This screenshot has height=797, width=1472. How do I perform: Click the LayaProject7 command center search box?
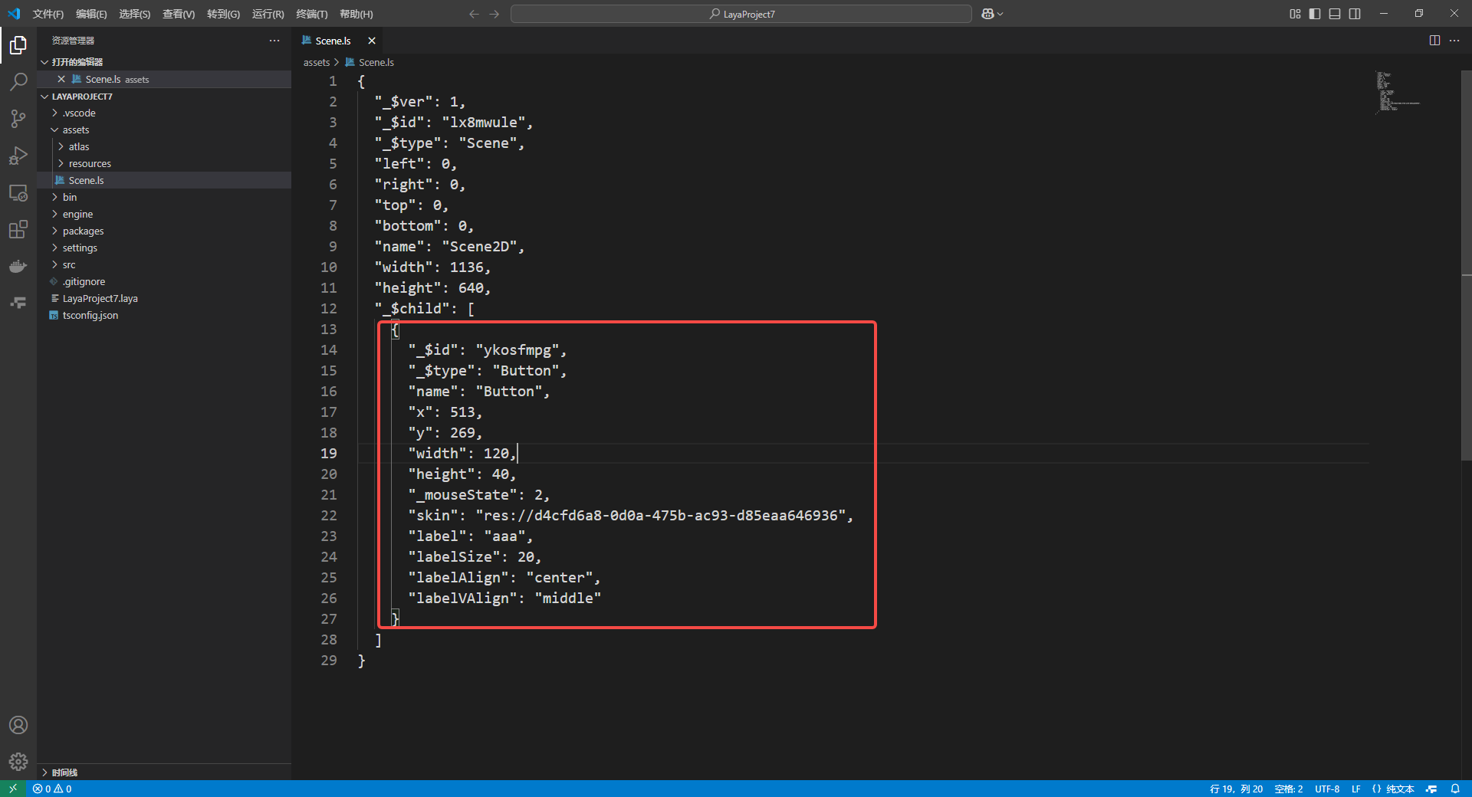(x=741, y=14)
